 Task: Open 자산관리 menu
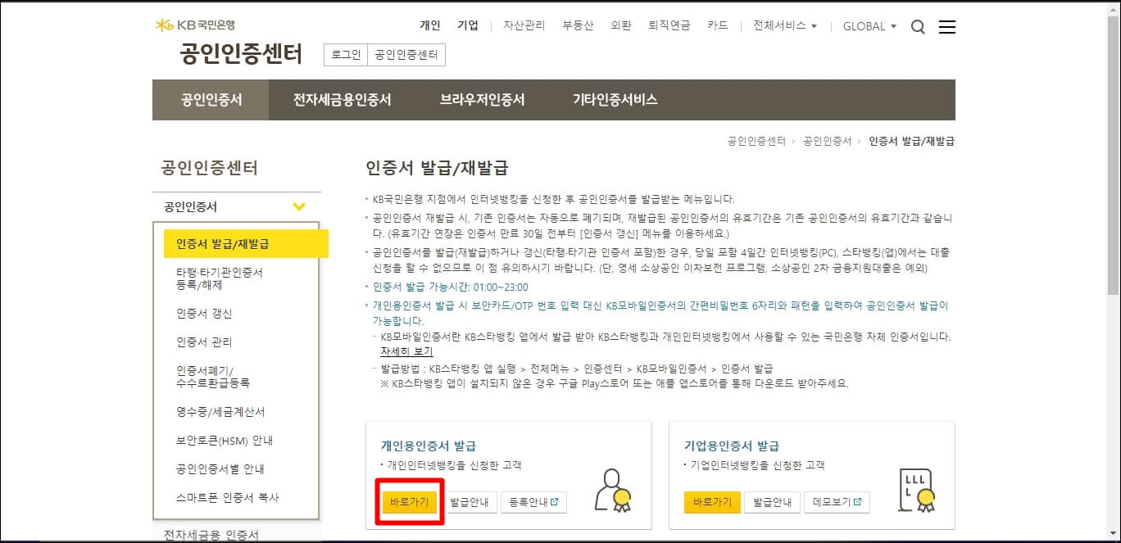click(524, 25)
